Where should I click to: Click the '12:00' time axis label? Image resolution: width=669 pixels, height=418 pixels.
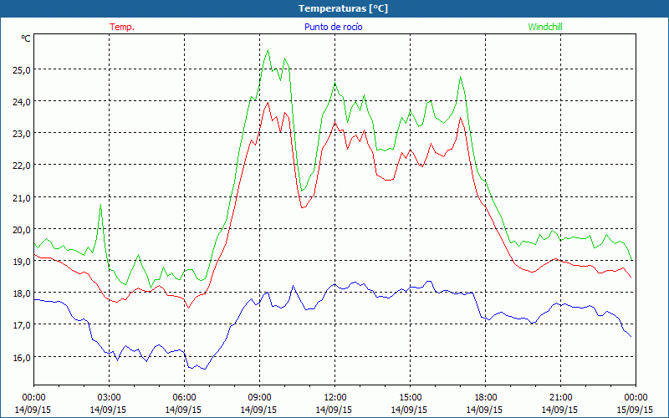click(x=335, y=398)
